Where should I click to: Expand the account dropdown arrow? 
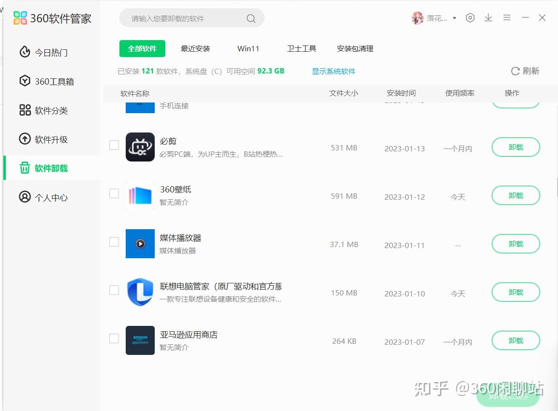pyautogui.click(x=455, y=18)
